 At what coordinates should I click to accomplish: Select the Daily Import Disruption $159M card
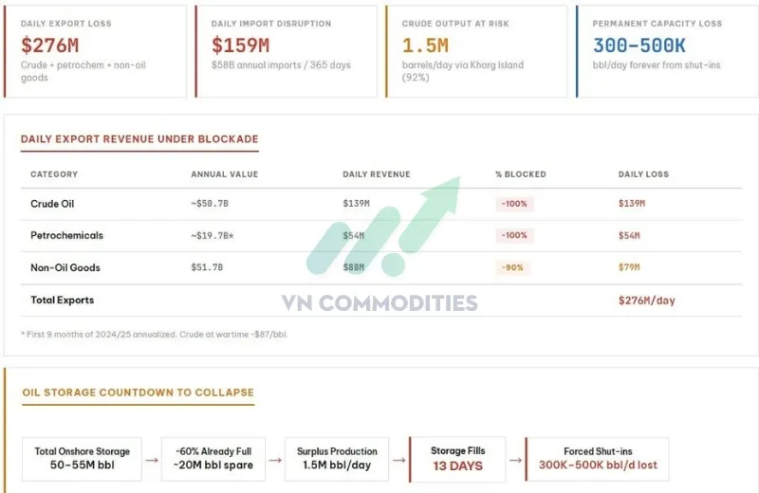coord(285,51)
